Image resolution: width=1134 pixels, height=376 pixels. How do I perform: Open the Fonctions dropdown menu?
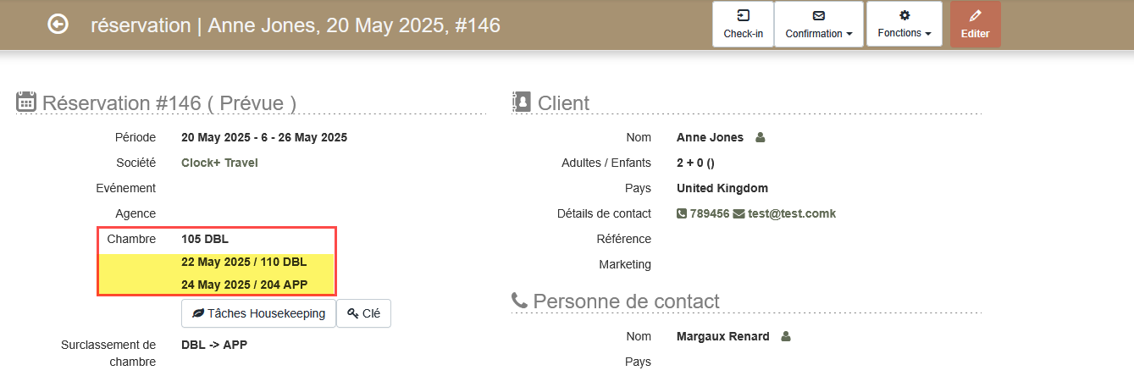pos(904,25)
